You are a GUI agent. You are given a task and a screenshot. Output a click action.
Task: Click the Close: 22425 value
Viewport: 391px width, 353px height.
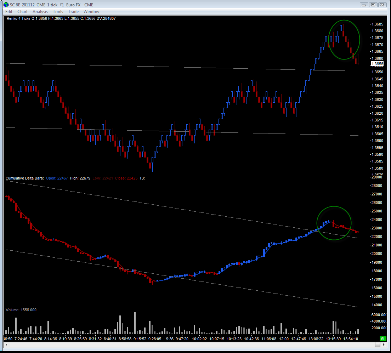pyautogui.click(x=126, y=178)
